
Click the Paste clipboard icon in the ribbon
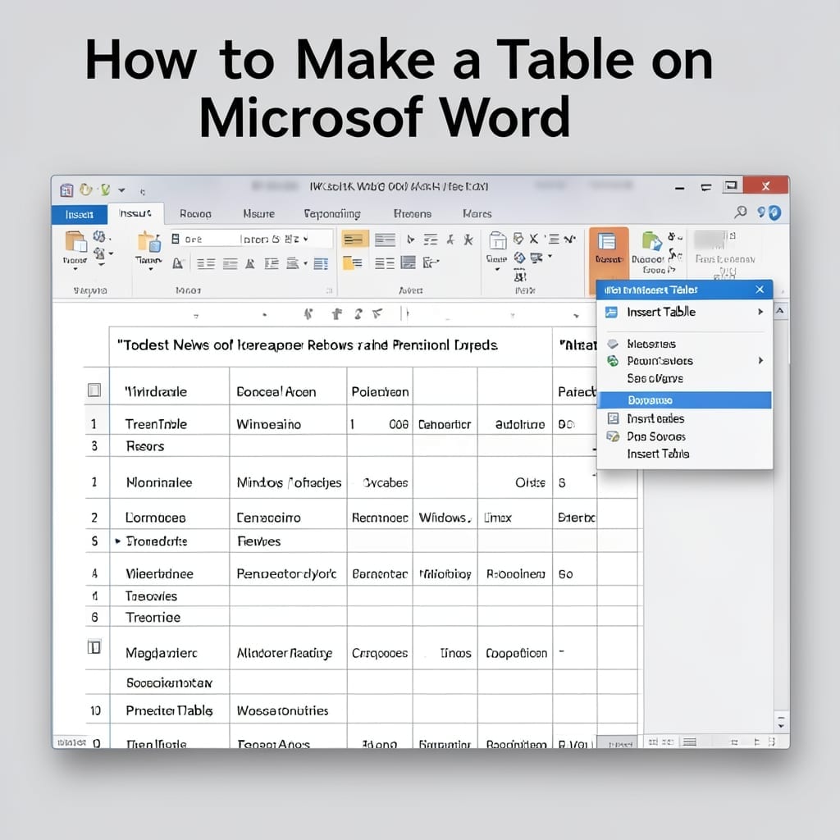tap(75, 242)
